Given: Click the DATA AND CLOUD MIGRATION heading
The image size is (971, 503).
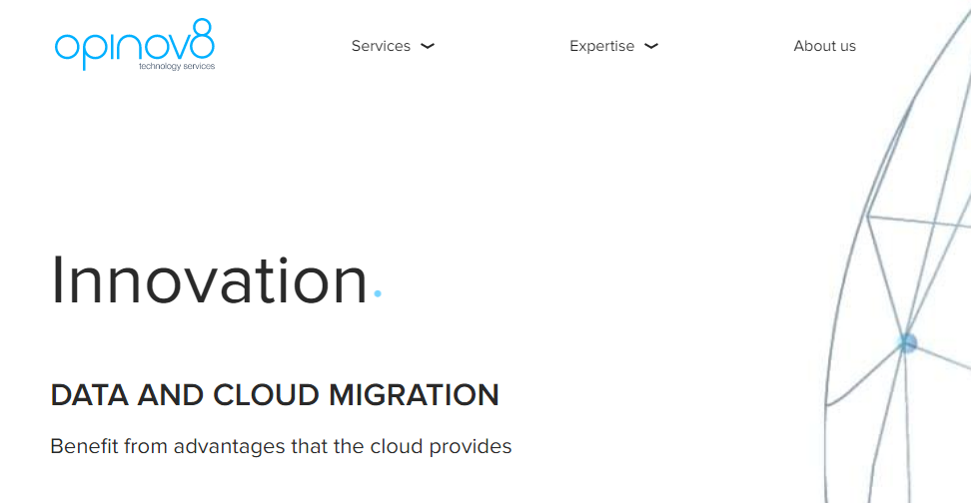Looking at the screenshot, I should (x=275, y=395).
